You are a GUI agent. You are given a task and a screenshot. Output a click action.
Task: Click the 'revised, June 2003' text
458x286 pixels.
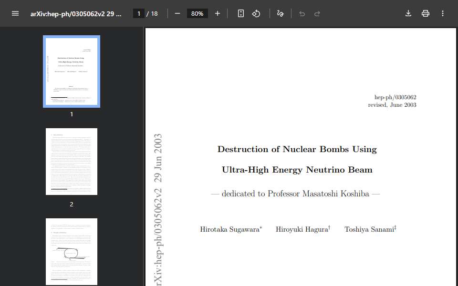pyautogui.click(x=392, y=105)
